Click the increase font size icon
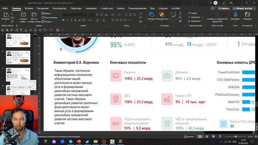This screenshot has width=258, height=145. (97, 15)
